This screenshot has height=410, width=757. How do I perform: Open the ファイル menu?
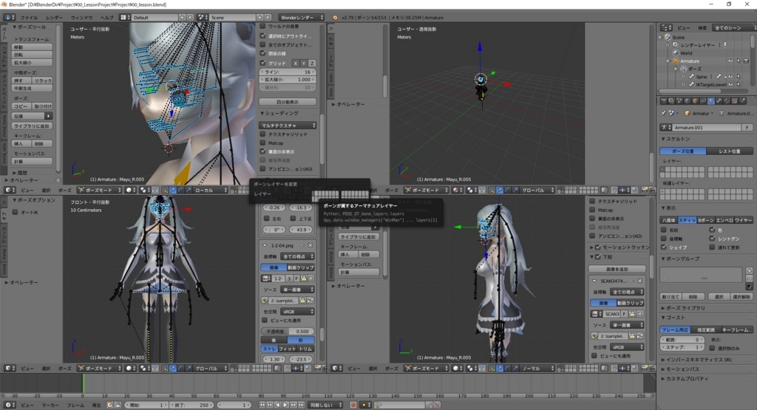(29, 18)
